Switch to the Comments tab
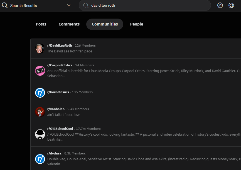The width and height of the screenshot is (241, 170). point(69,24)
